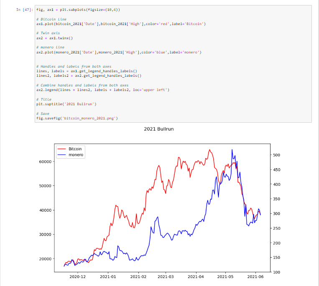The height and width of the screenshot is (286, 319).
Task: Click the 2021-06 date axis label
Action: tap(255, 277)
